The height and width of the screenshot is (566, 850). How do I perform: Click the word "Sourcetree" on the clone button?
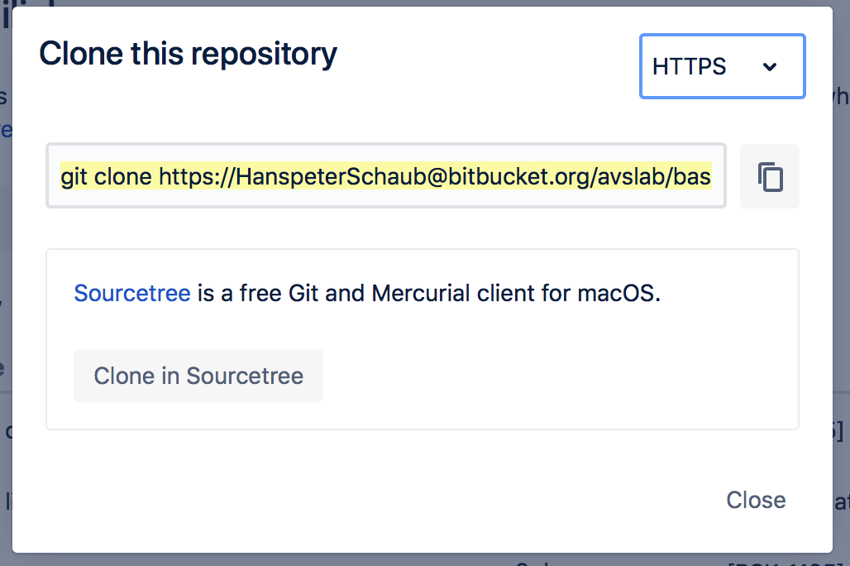click(245, 376)
